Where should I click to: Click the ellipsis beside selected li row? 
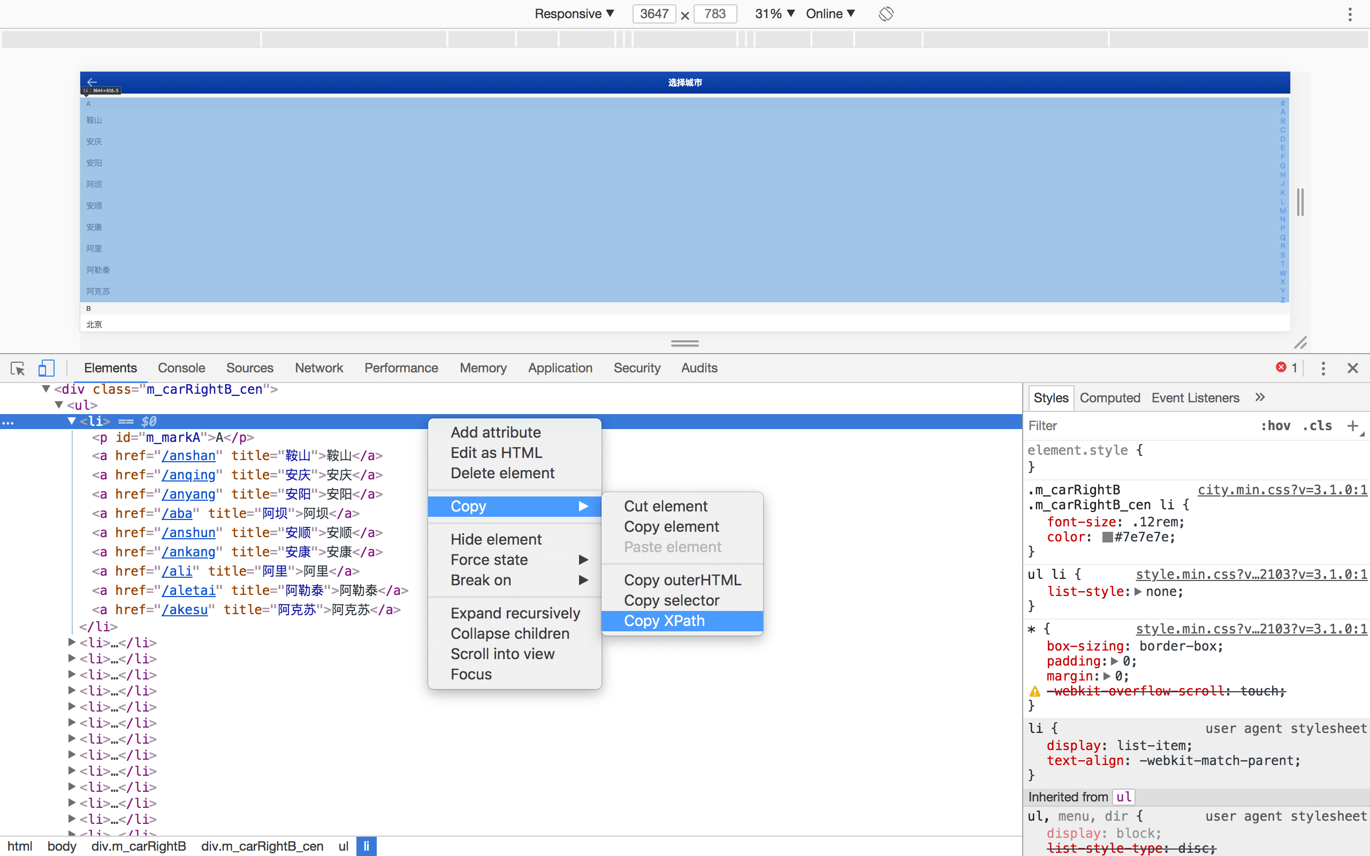pos(8,422)
